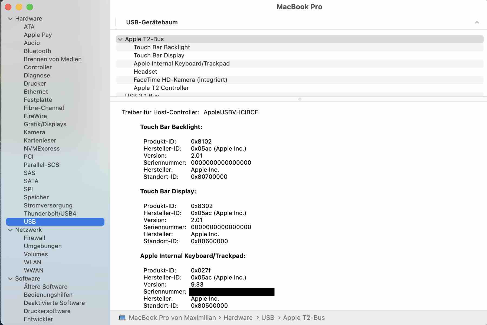Screen dimensions: 487x325
Task: Click the Touch Bar Backlight Produkt-ID 0x8102
Action: pos(201,142)
